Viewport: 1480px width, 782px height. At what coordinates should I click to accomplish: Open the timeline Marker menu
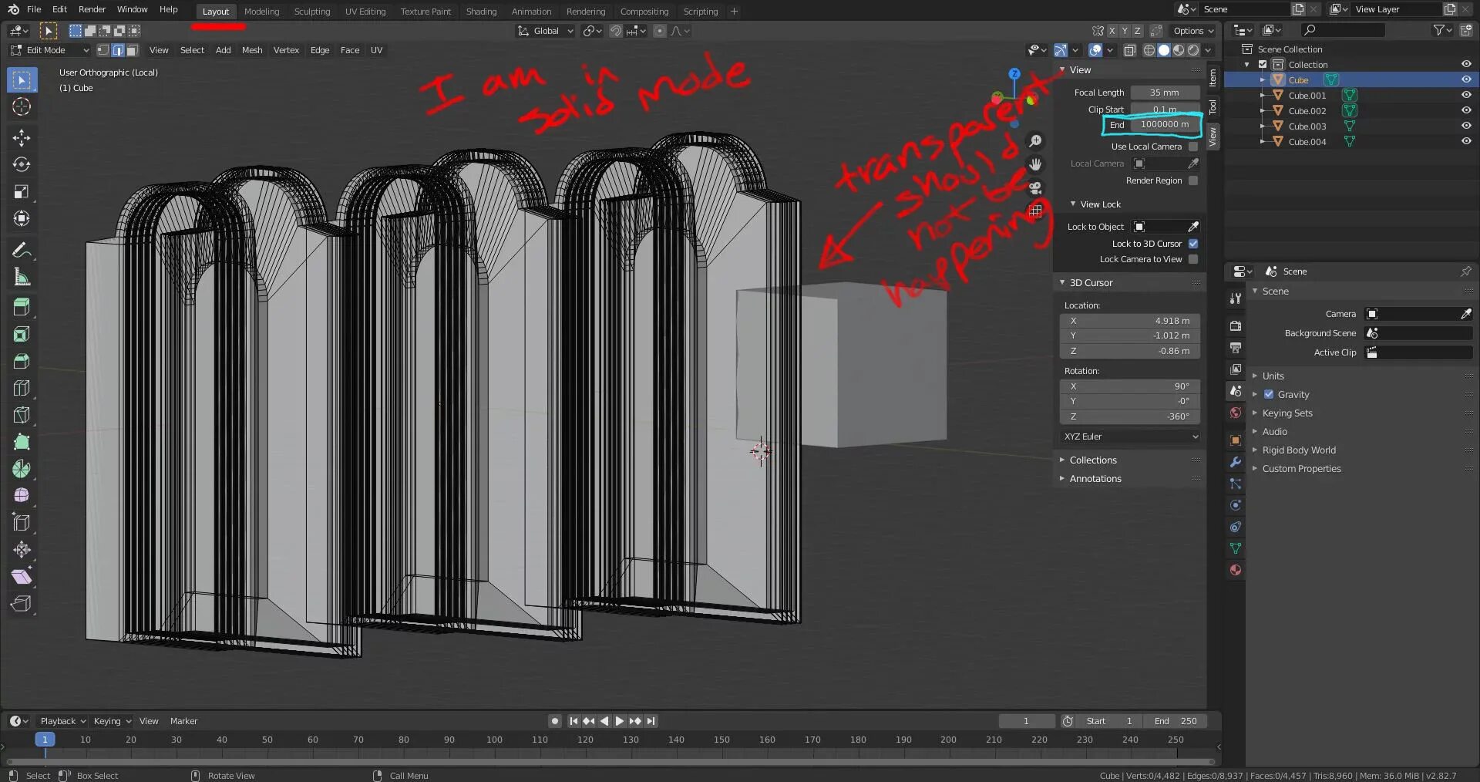pyautogui.click(x=183, y=721)
